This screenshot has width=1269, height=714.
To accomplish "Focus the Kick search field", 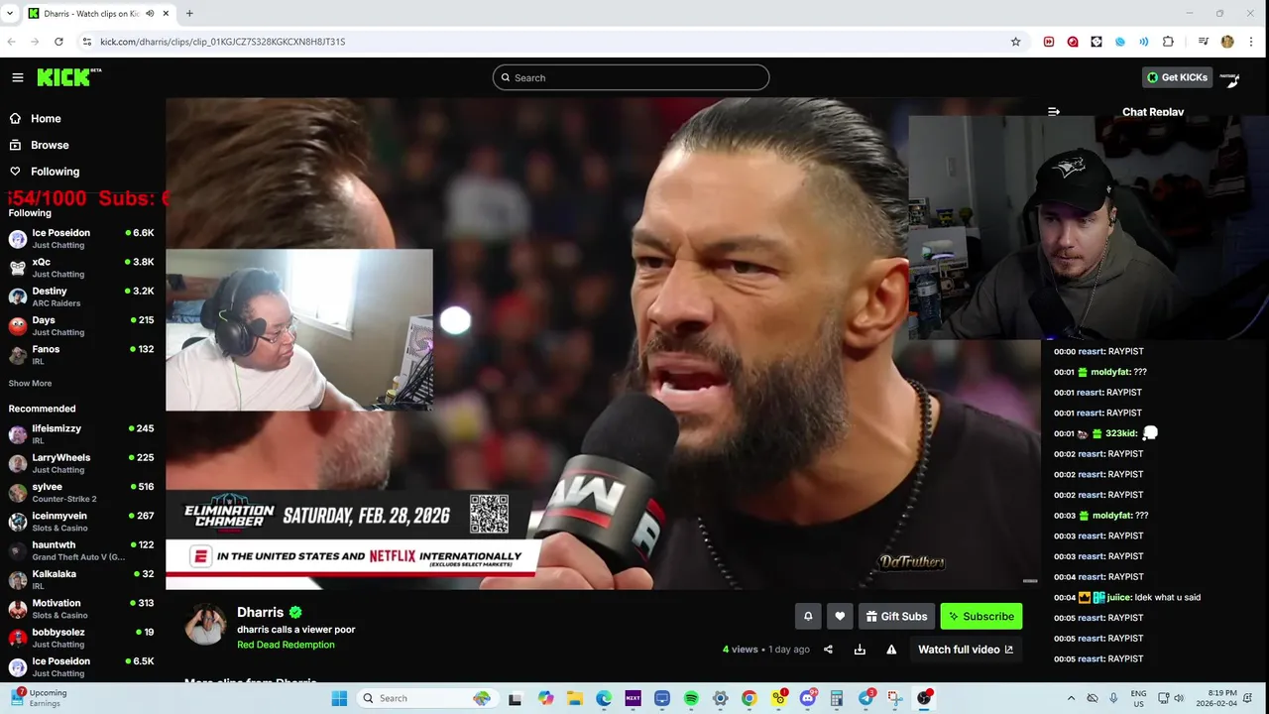I will [631, 77].
